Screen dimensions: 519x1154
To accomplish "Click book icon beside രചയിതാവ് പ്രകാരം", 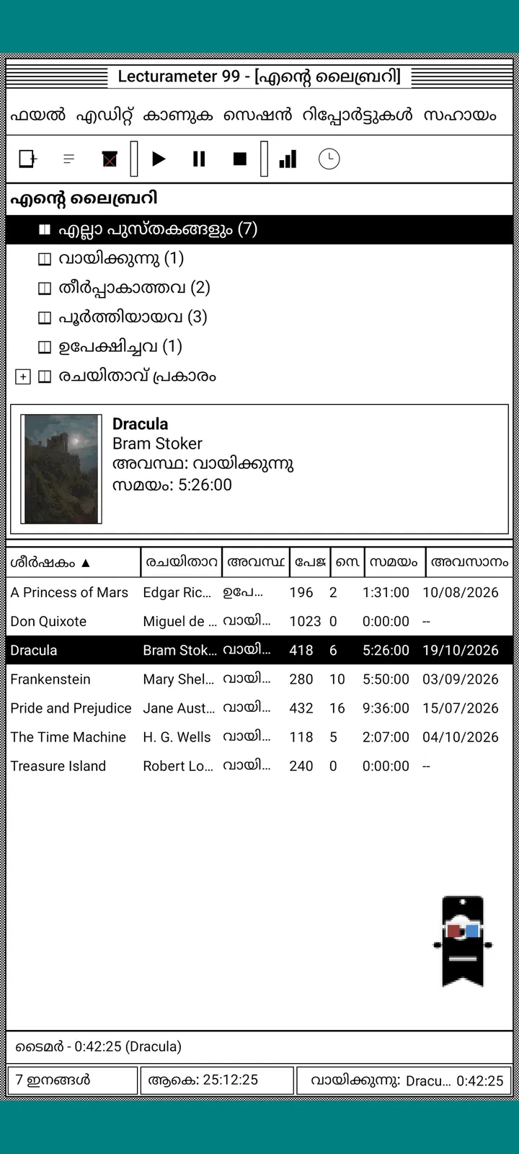I will (45, 376).
